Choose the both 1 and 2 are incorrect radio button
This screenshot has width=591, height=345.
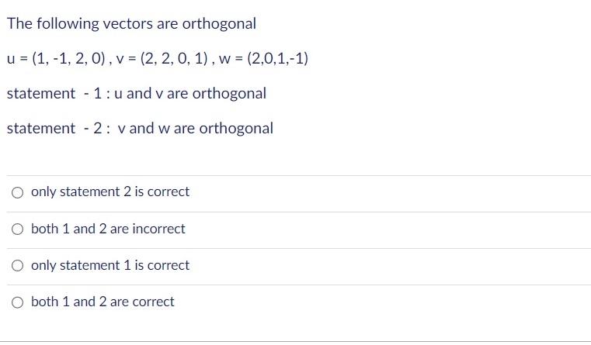point(17,229)
